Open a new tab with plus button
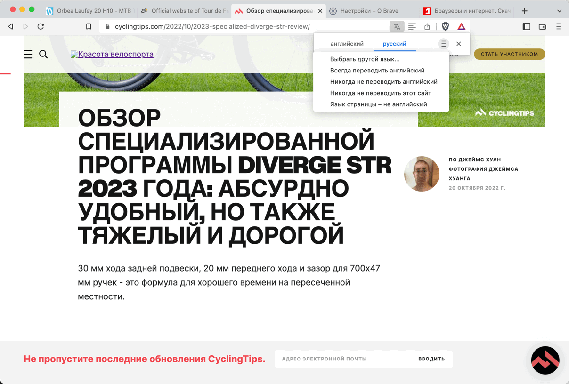The image size is (569, 384). click(524, 10)
